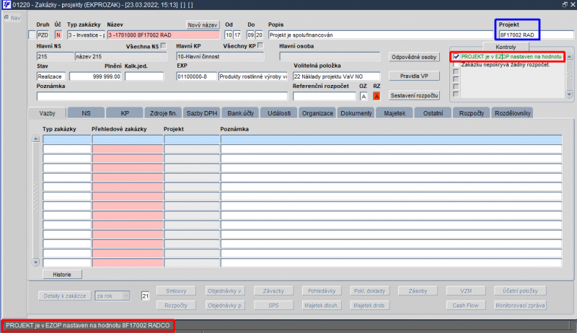The image size is (577, 333).
Task: Click the EXP code field '01100000-8'
Action: click(196, 76)
